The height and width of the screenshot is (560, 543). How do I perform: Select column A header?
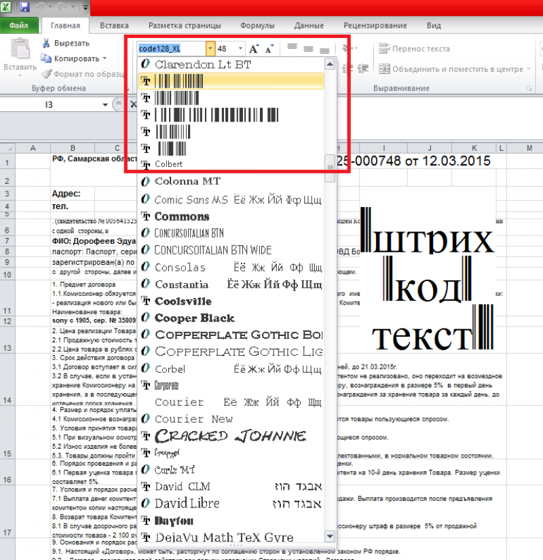click(33, 148)
